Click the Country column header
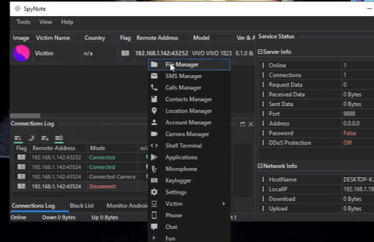The image size is (374, 242). [95, 38]
